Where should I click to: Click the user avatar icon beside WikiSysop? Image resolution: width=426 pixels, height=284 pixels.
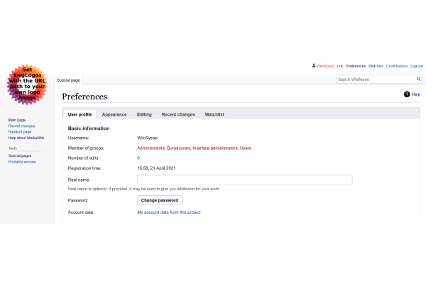(314, 65)
